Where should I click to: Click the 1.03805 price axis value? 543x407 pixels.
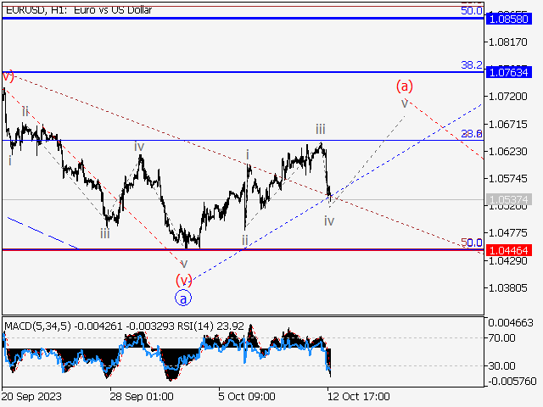coord(507,287)
